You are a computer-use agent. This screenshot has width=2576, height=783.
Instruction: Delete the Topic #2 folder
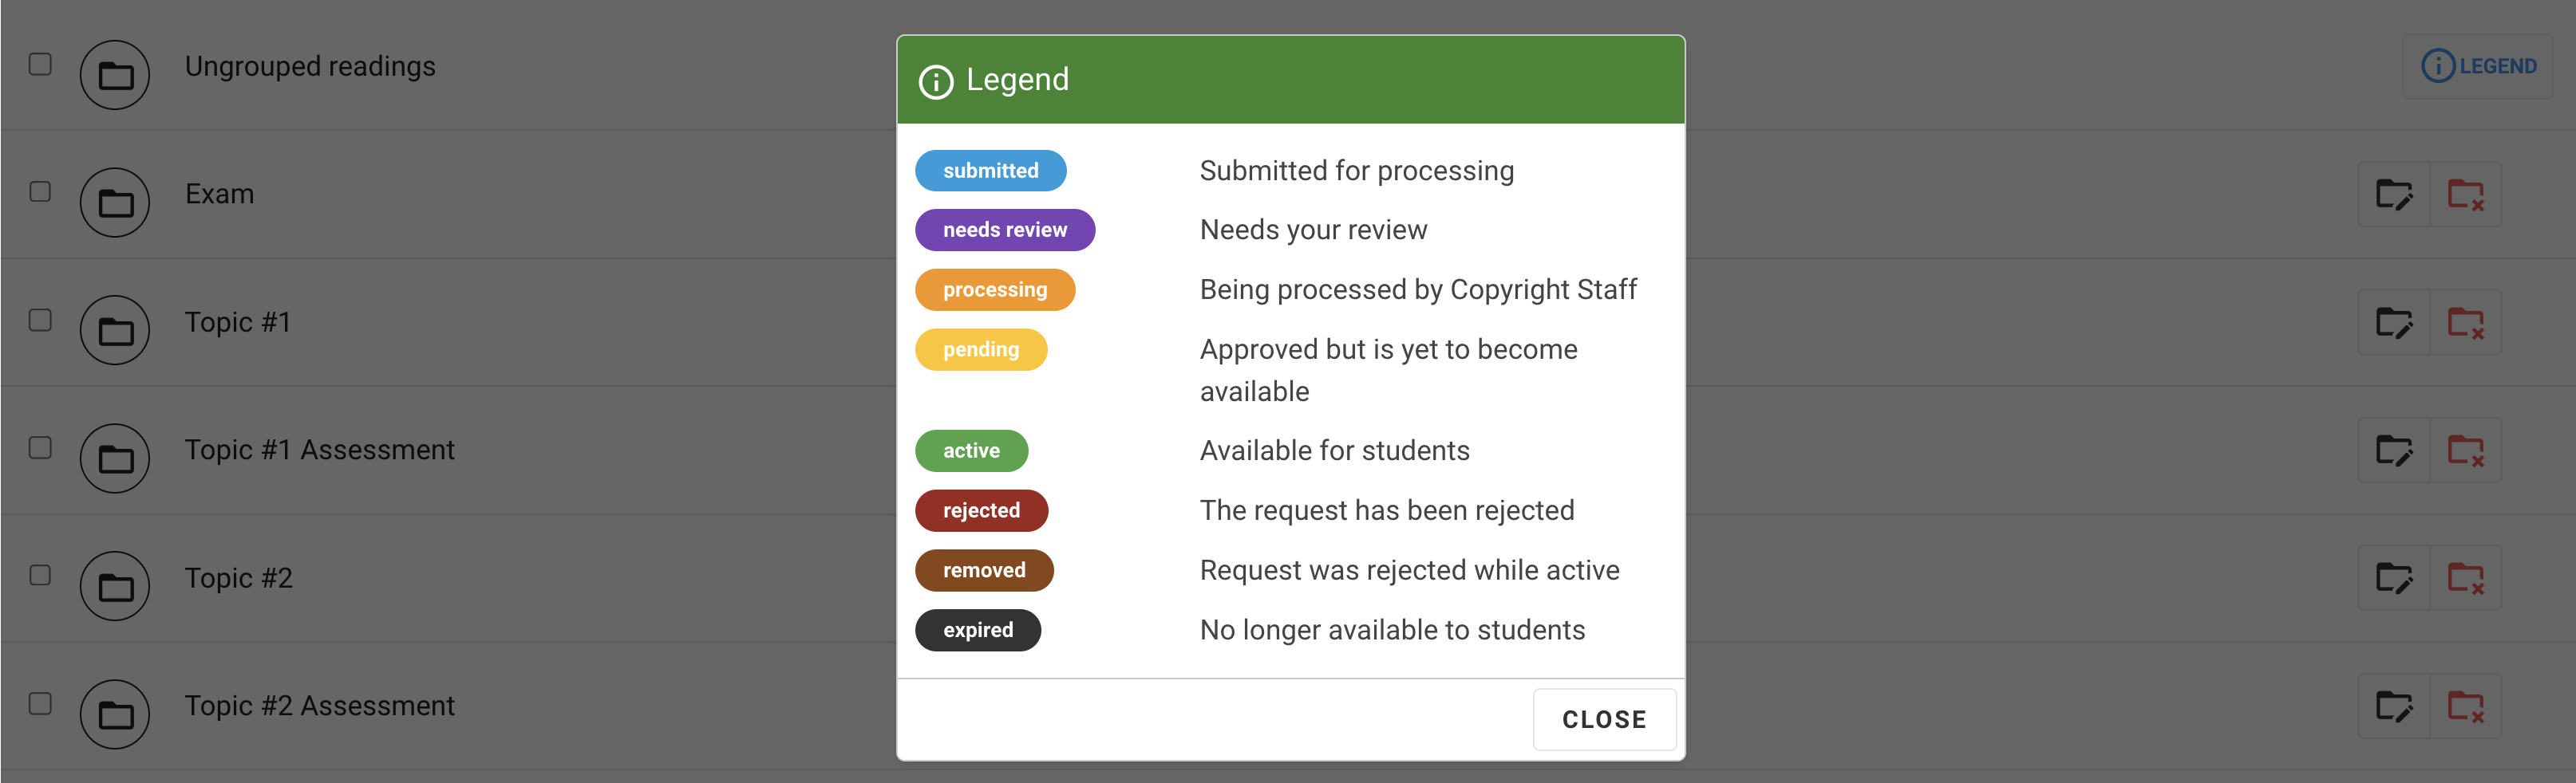point(2465,577)
